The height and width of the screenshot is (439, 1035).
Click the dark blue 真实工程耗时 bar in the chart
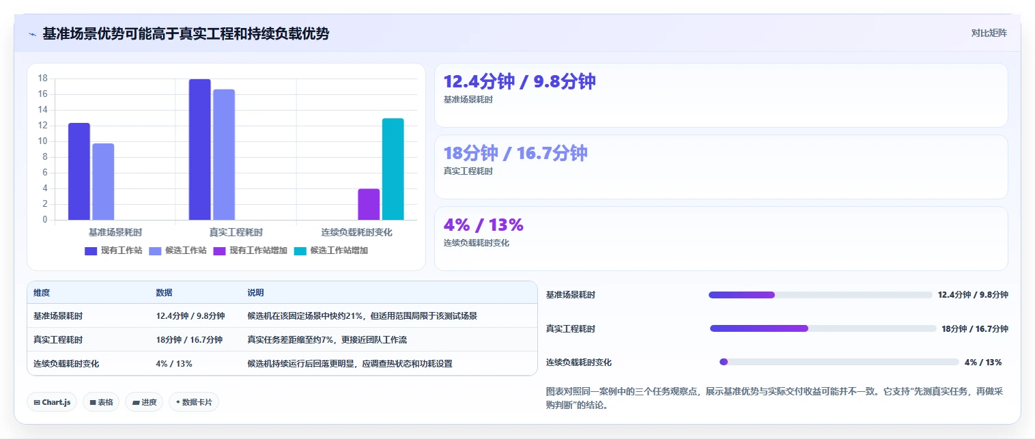pyautogui.click(x=200, y=150)
